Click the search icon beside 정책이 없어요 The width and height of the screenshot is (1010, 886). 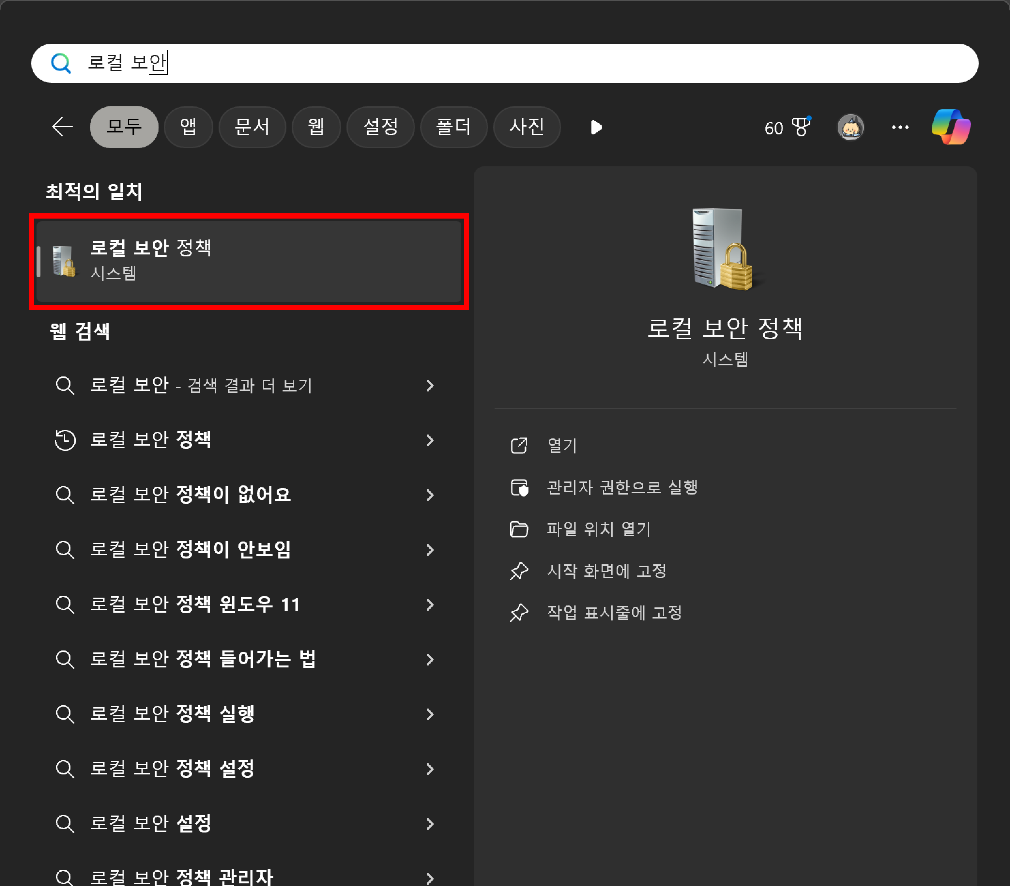coord(65,495)
